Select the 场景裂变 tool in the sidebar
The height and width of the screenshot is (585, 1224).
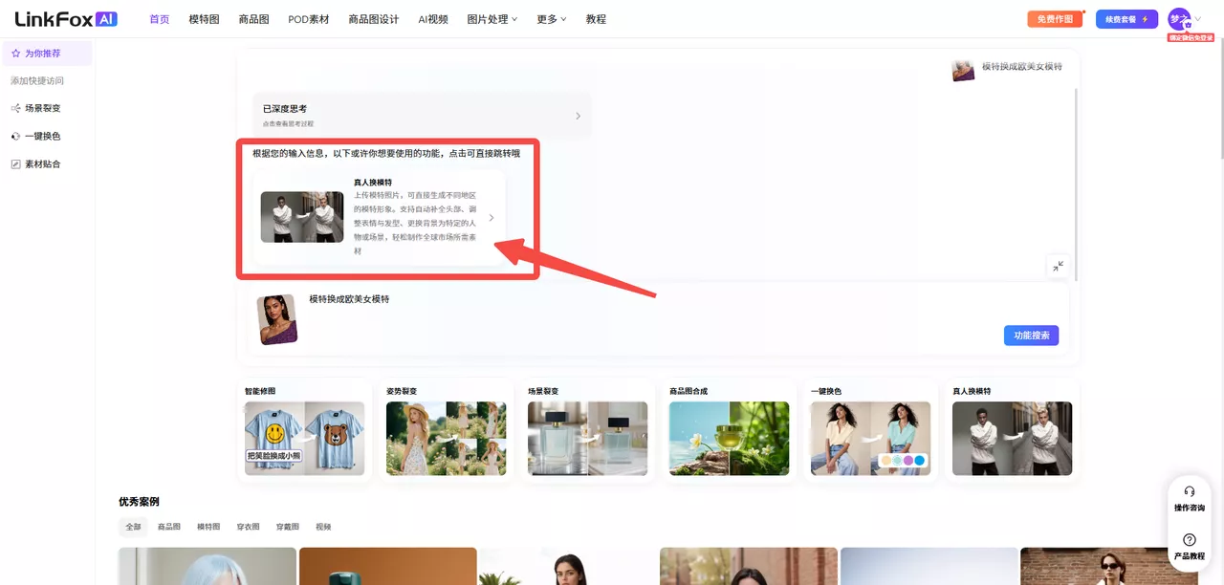[45, 107]
